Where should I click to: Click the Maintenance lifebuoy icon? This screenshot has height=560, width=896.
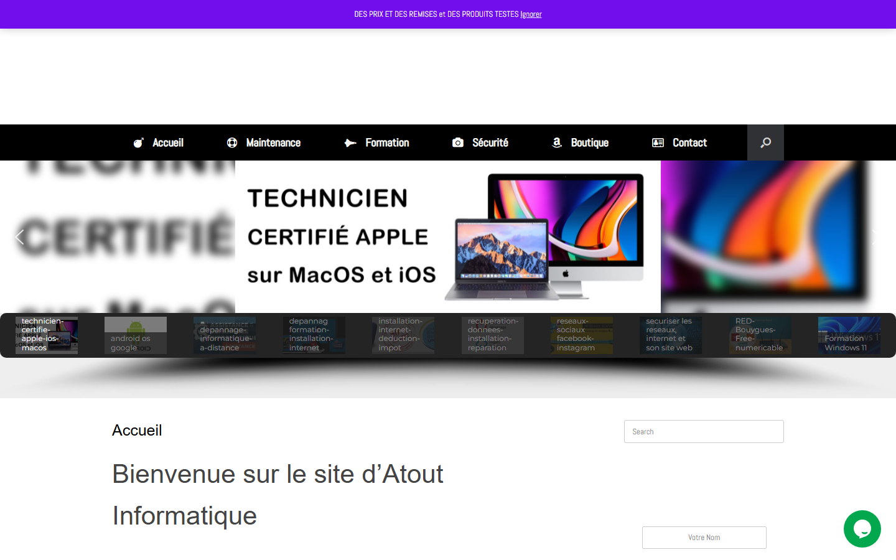pos(232,142)
